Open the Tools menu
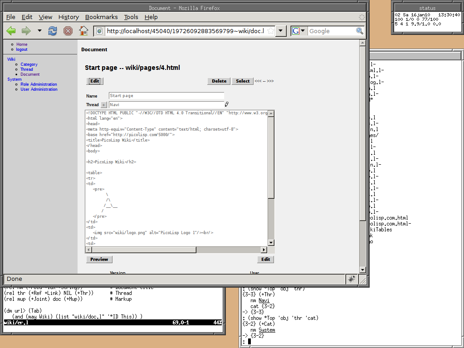The width and height of the screenshot is (464, 348). point(131,17)
